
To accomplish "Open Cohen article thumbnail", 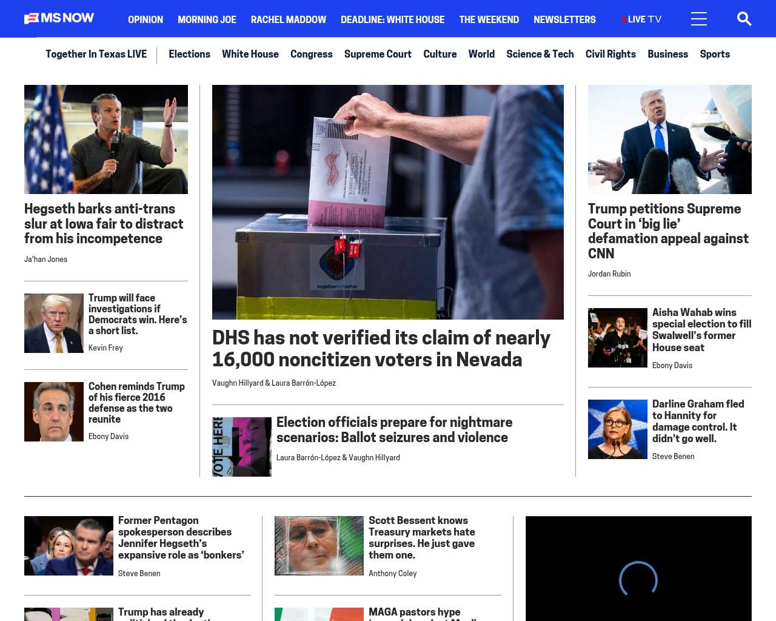I will [54, 412].
